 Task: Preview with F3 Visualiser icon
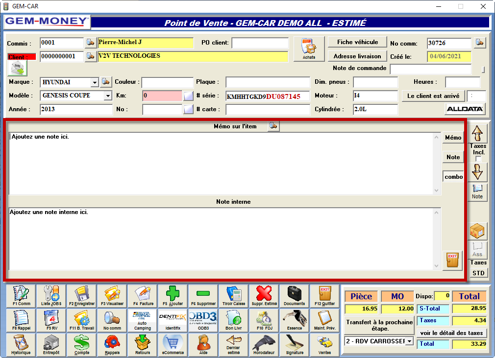click(x=112, y=296)
